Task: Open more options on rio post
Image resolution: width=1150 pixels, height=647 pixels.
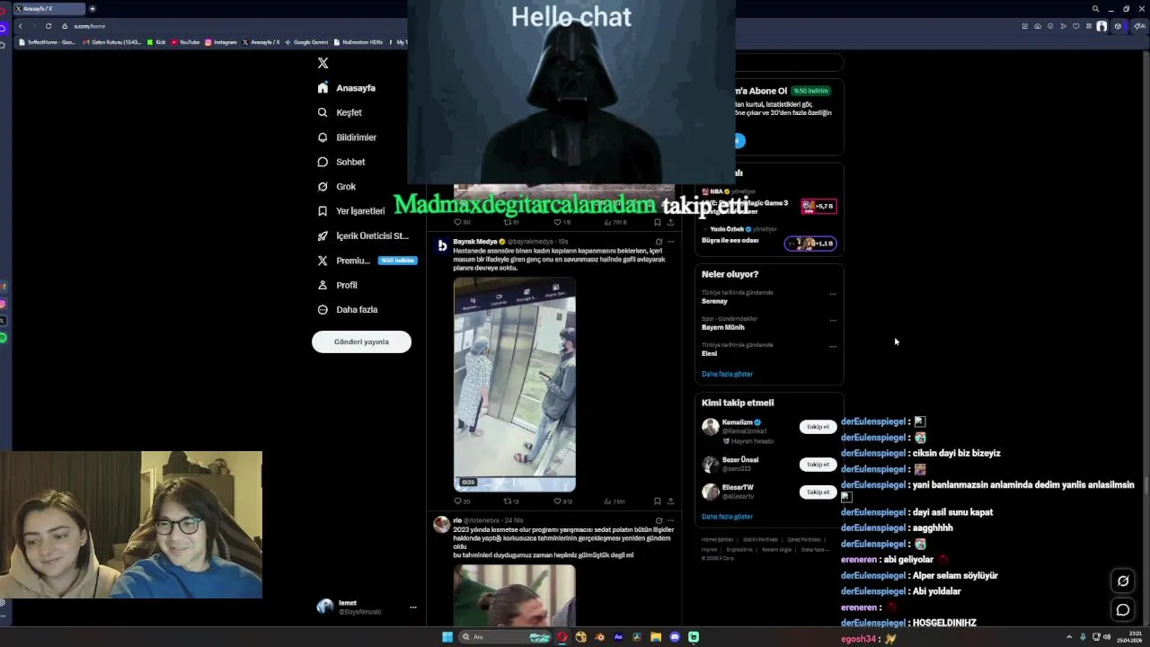Action: 670,520
